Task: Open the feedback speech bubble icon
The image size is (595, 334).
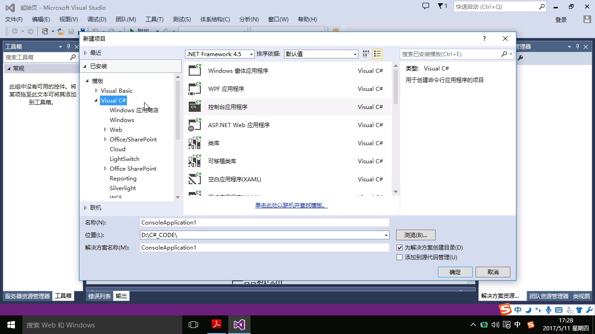Action: pos(425,6)
